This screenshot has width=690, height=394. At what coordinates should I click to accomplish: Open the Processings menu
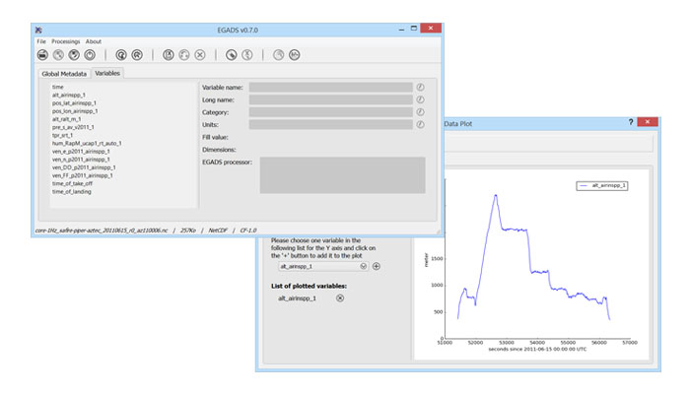(x=65, y=41)
